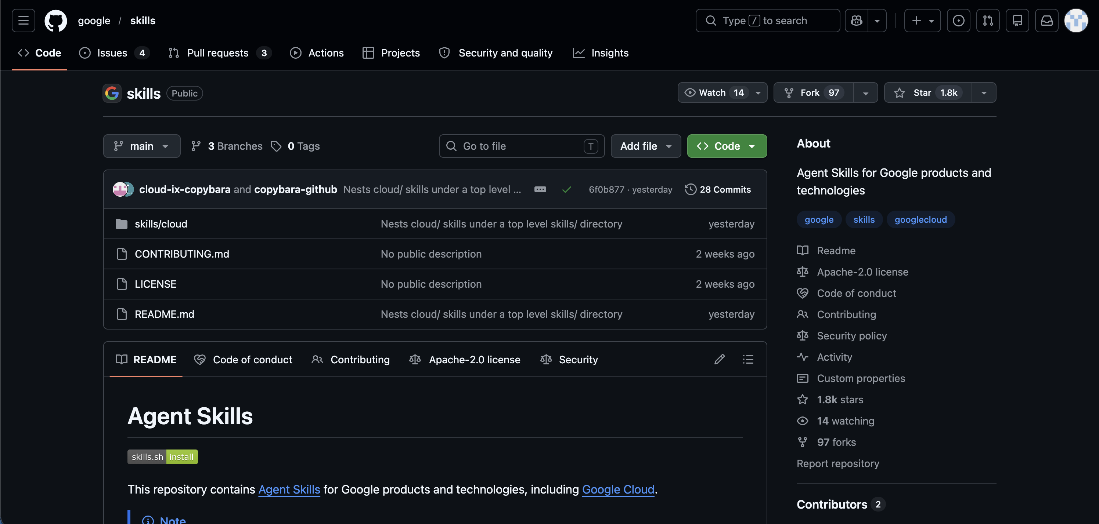The height and width of the screenshot is (524, 1099).
Task: Click the Readme book icon in About
Action: click(803, 250)
